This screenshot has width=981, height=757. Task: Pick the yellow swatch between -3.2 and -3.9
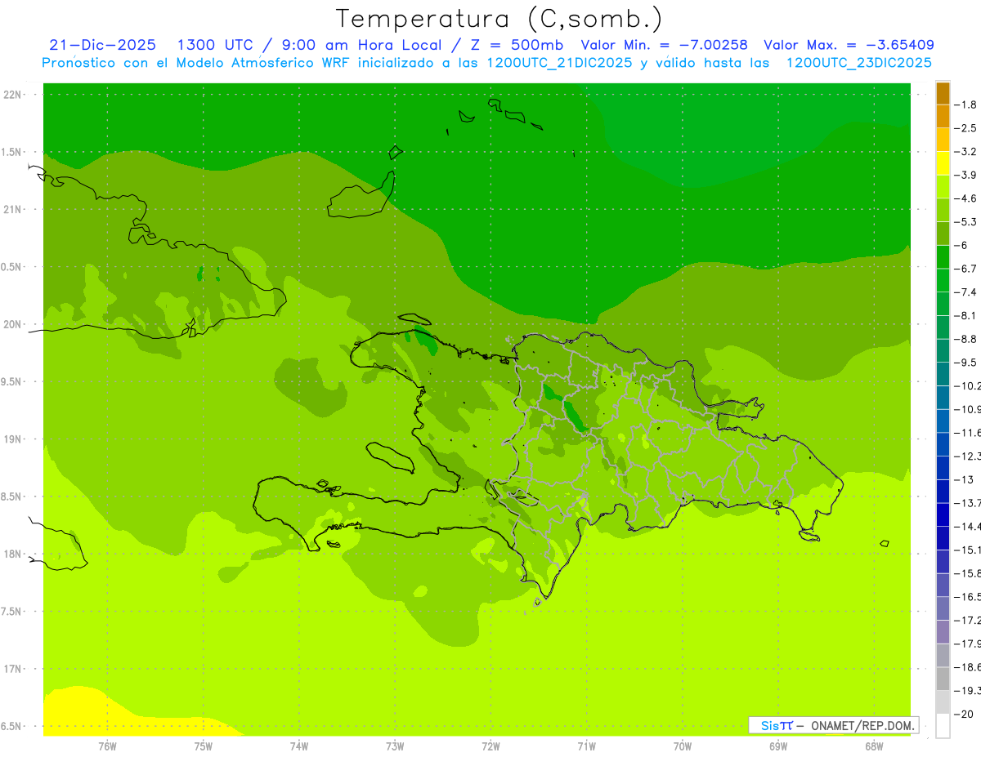click(x=943, y=163)
